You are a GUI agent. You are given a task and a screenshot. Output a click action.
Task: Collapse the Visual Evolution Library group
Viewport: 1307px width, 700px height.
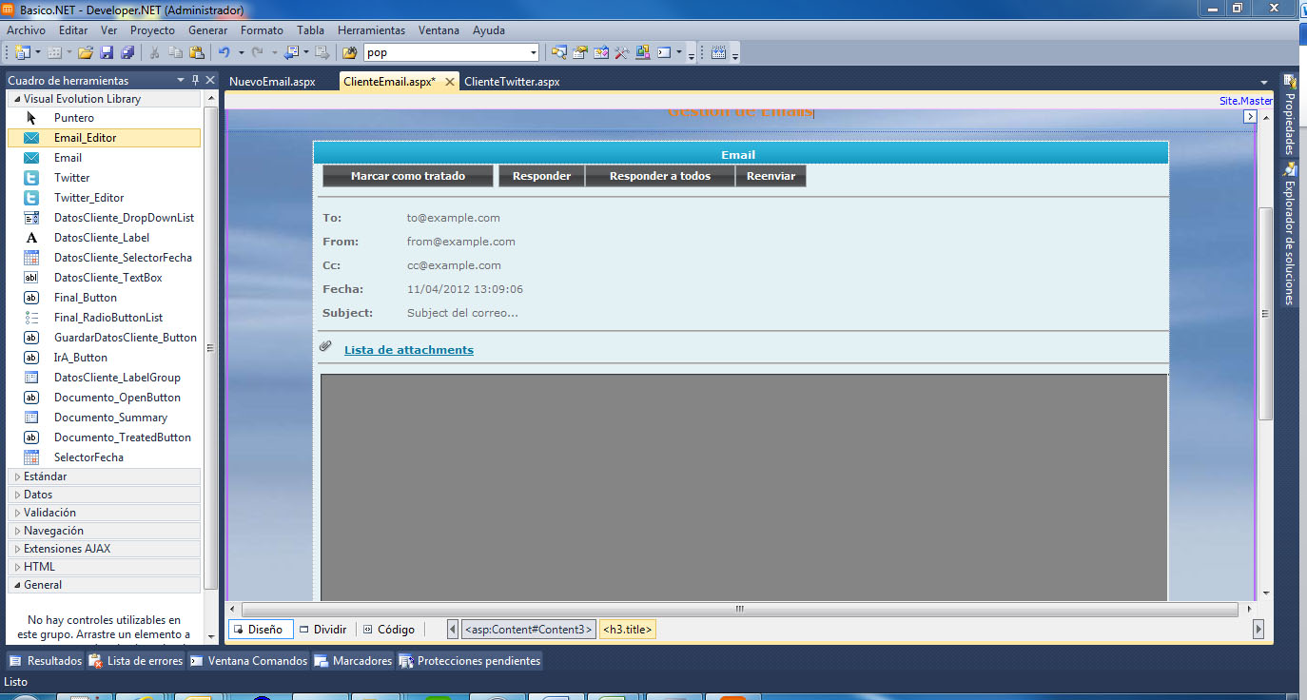click(x=17, y=99)
